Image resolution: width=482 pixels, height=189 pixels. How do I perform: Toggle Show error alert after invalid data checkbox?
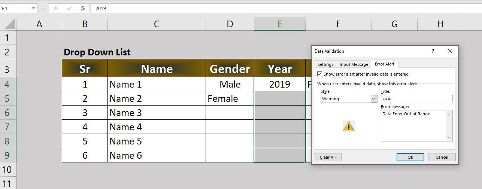[x=319, y=74]
